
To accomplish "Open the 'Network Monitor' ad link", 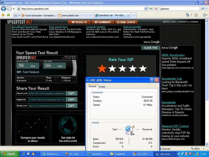I will point(96,27).
